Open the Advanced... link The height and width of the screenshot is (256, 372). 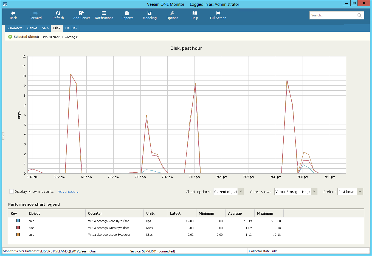69,191
